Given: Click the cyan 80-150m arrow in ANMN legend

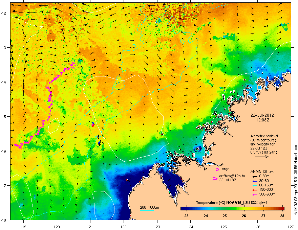Looking at the screenshot, I should click(x=255, y=185).
